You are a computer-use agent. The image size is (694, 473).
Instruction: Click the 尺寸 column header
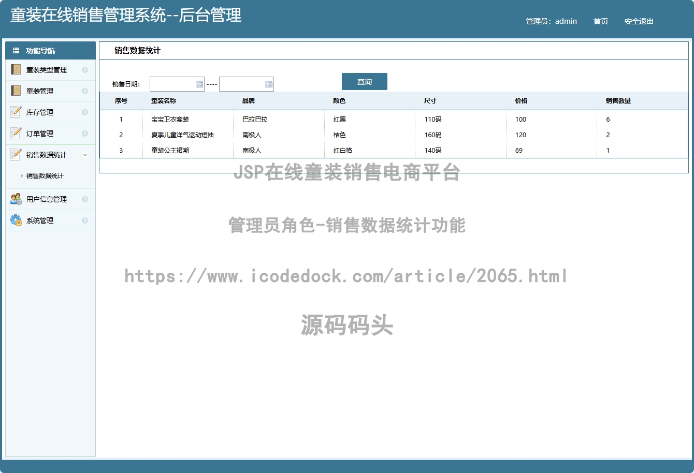[430, 101]
